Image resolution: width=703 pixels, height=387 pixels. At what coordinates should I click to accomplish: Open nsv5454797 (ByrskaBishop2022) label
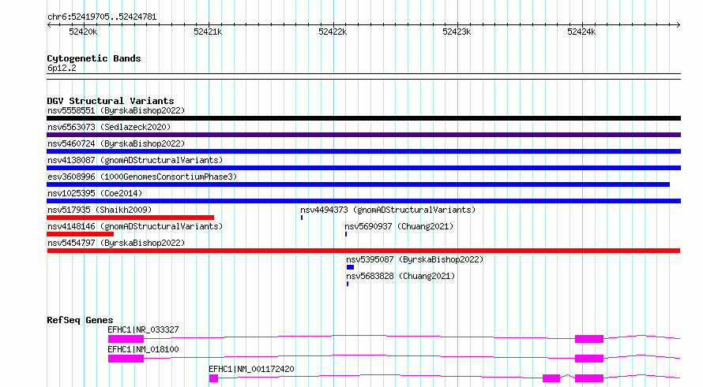coord(116,243)
